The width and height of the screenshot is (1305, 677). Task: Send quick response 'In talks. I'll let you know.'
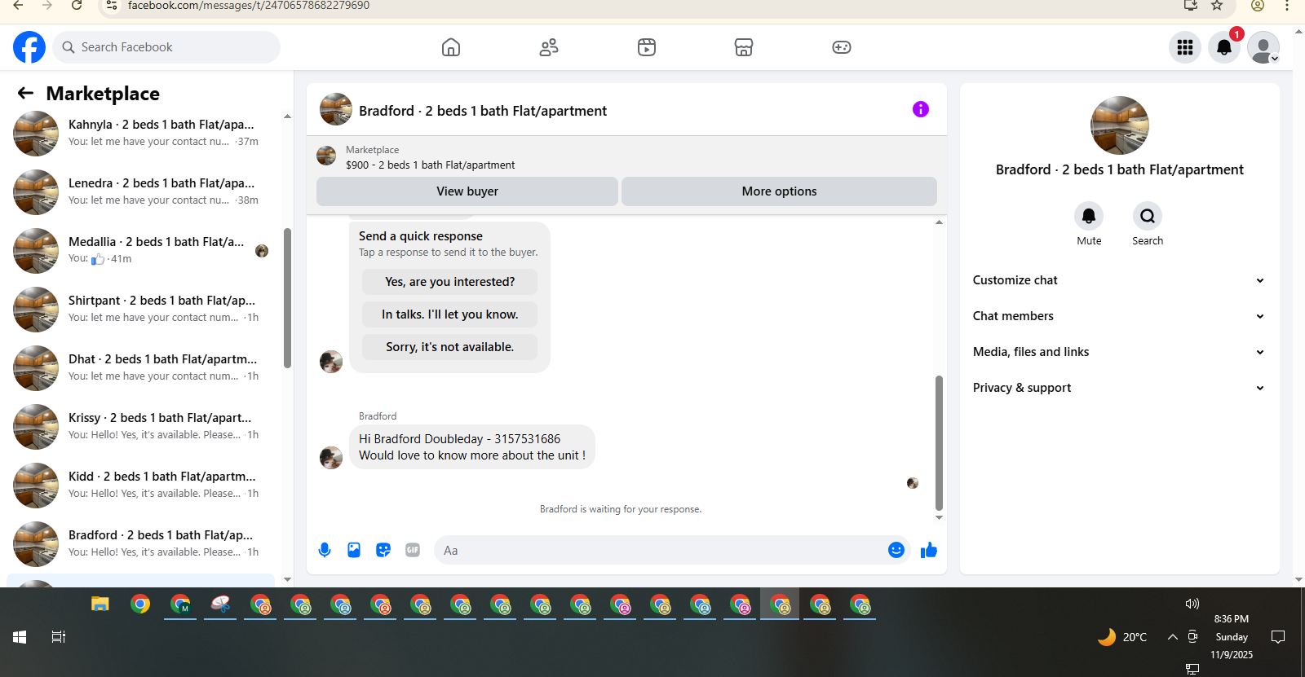[450, 314]
